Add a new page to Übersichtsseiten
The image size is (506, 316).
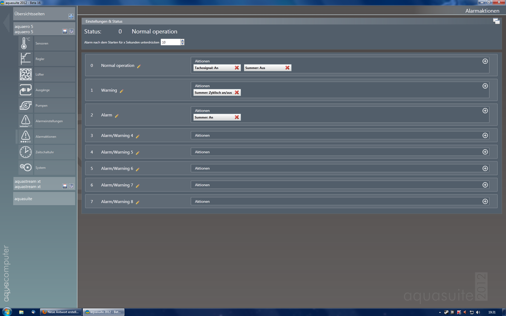(71, 16)
